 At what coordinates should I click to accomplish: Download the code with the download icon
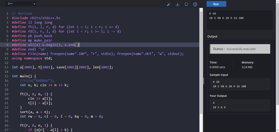(x=178, y=4)
